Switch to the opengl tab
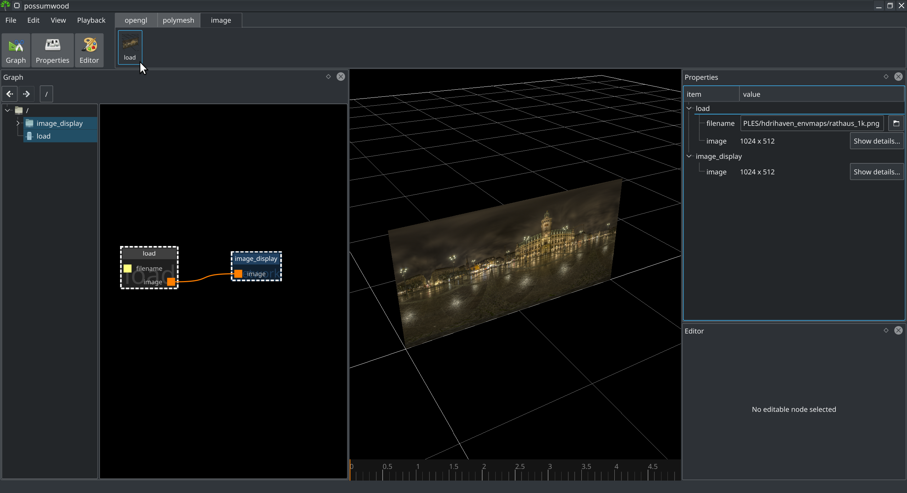Screen dimensions: 907x493 (136, 20)
